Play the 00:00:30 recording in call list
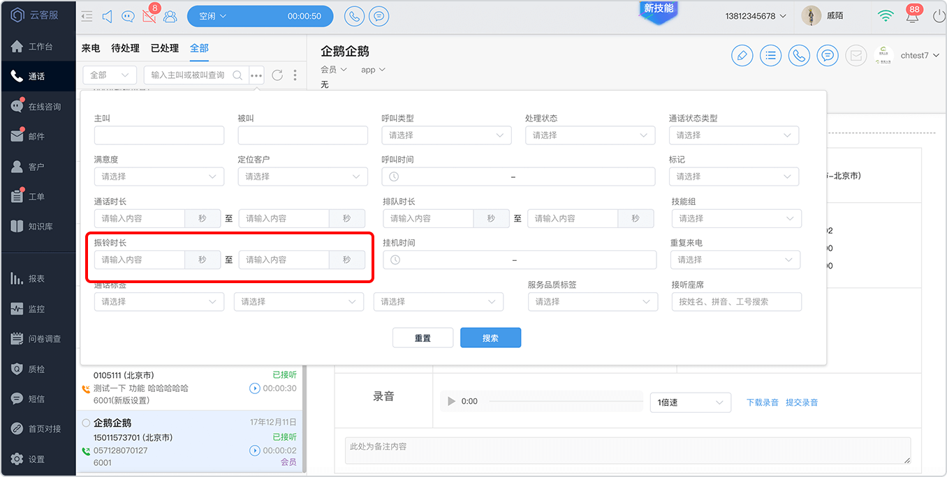The width and height of the screenshot is (947, 477). tap(254, 388)
